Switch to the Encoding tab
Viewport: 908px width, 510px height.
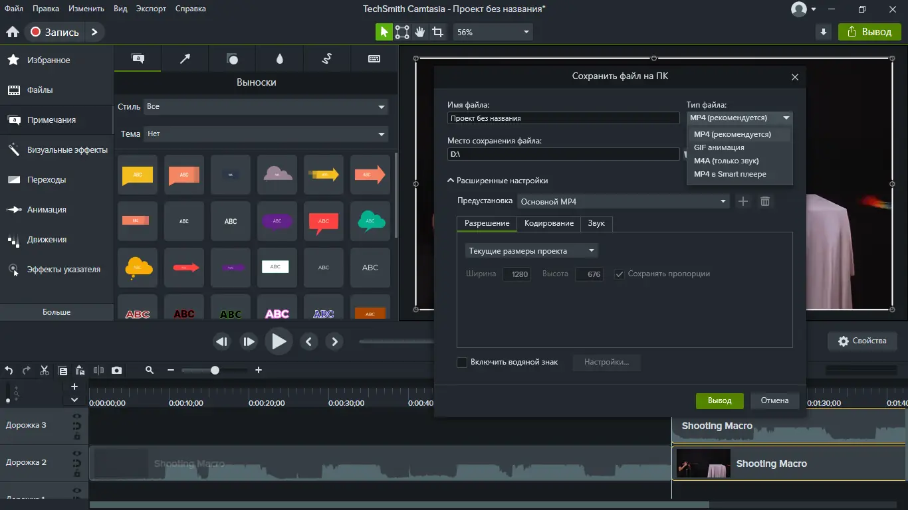(548, 223)
